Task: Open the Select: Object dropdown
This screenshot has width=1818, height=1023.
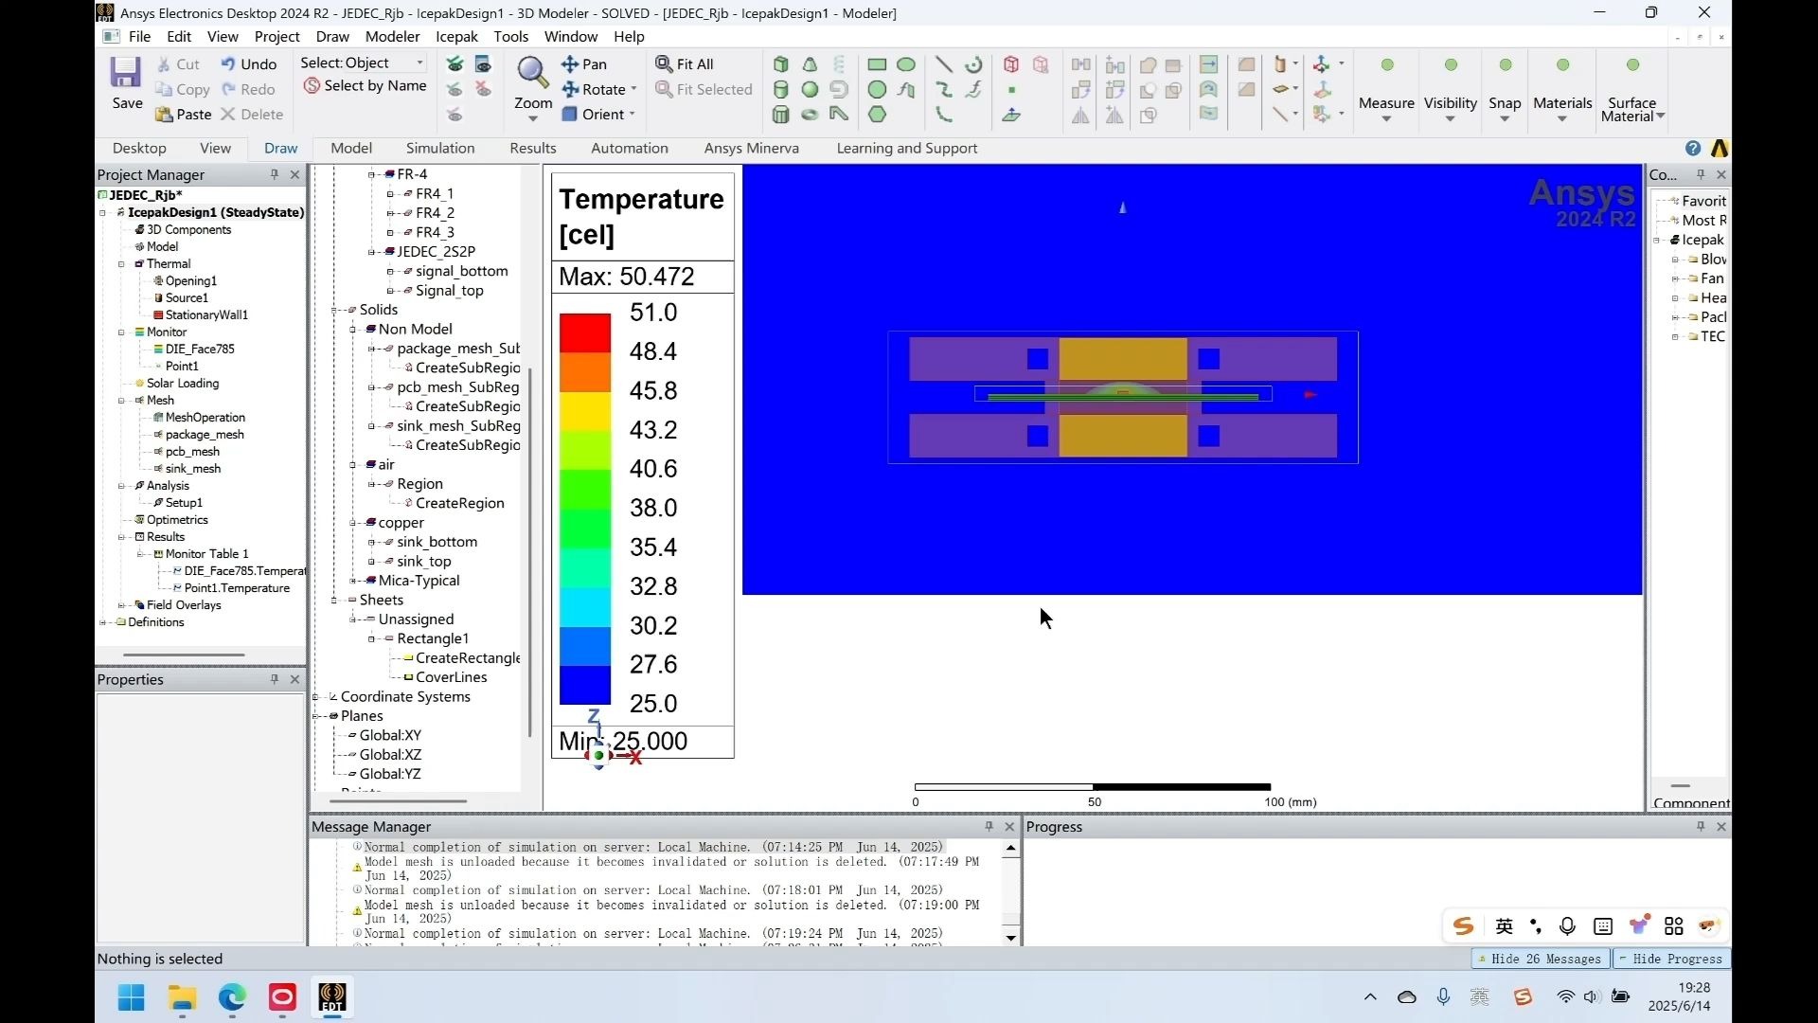Action: pos(363,63)
